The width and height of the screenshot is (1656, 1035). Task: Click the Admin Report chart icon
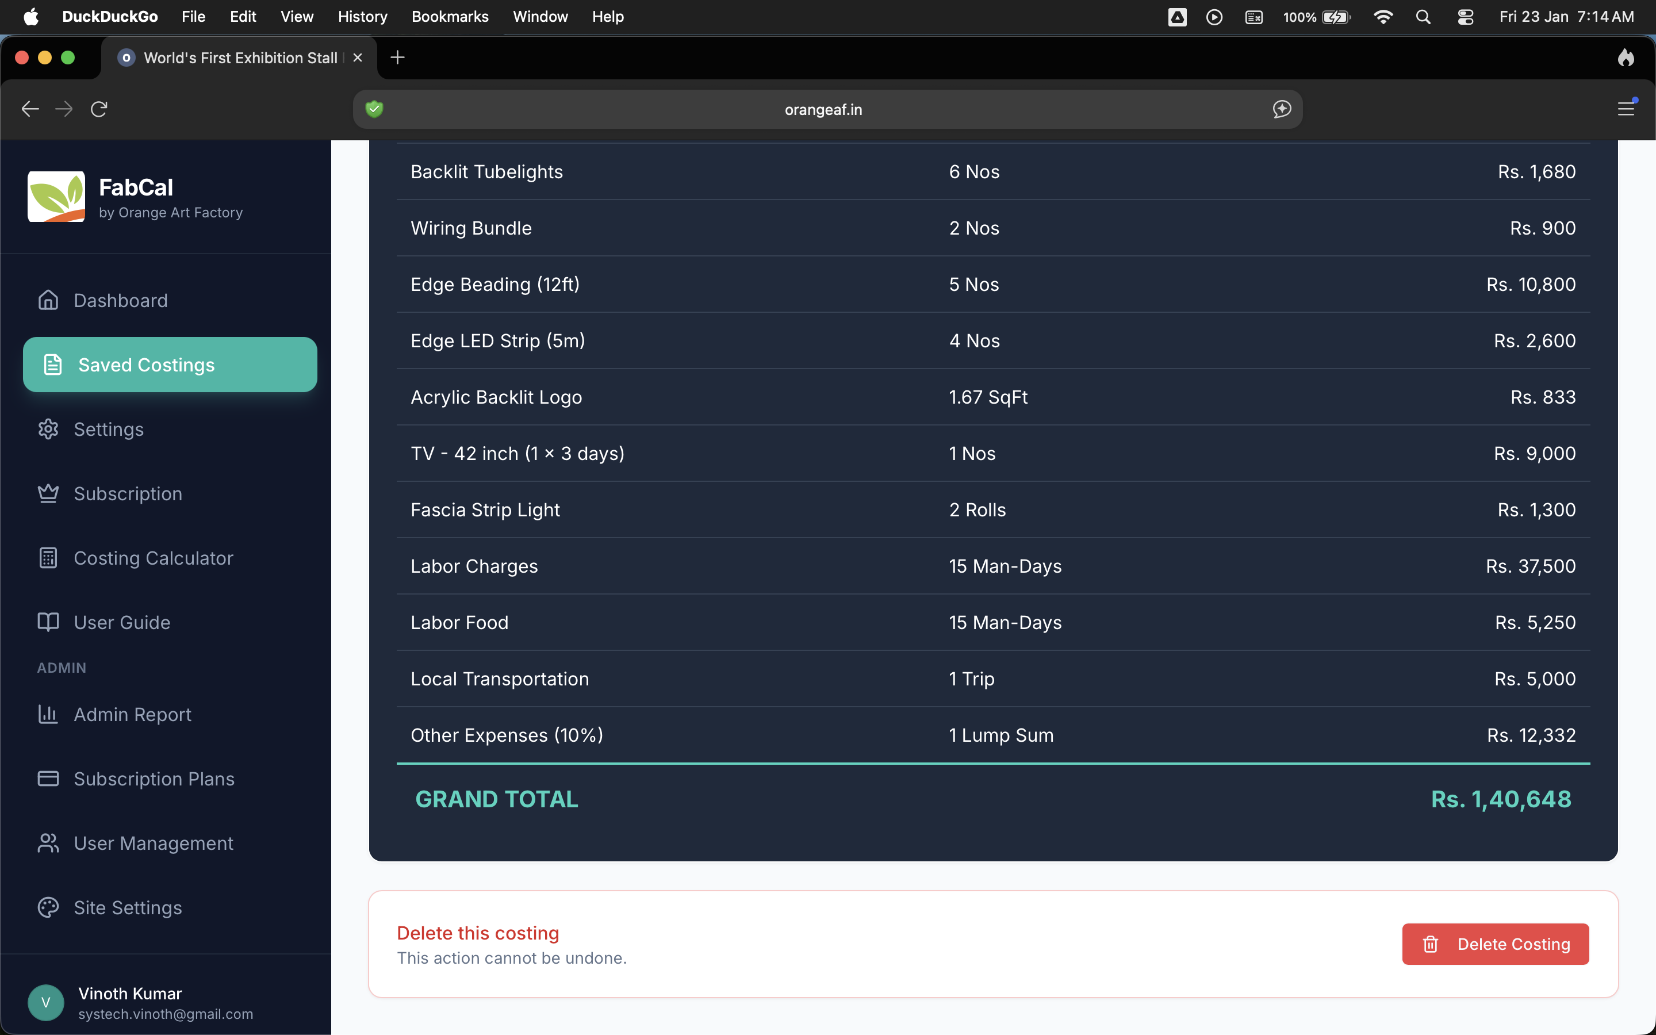click(x=48, y=714)
